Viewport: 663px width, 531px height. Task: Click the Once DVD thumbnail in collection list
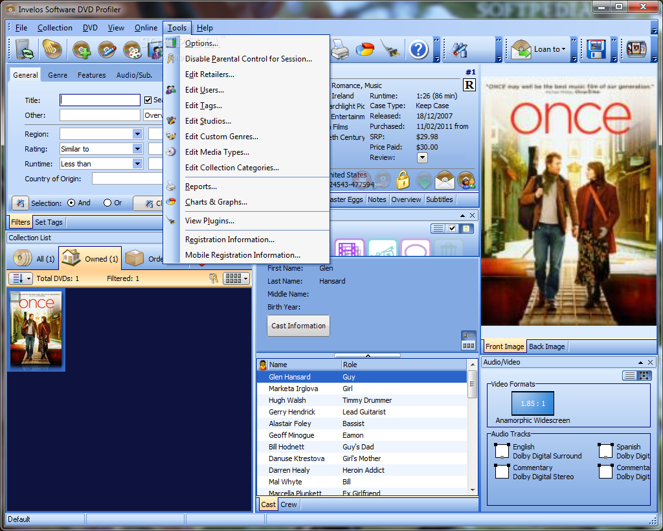click(36, 330)
